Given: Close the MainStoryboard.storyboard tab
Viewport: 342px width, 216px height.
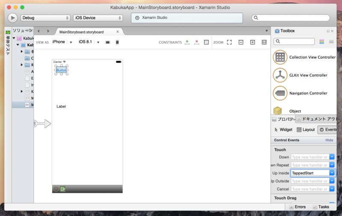Looking at the screenshot, I should point(118,32).
